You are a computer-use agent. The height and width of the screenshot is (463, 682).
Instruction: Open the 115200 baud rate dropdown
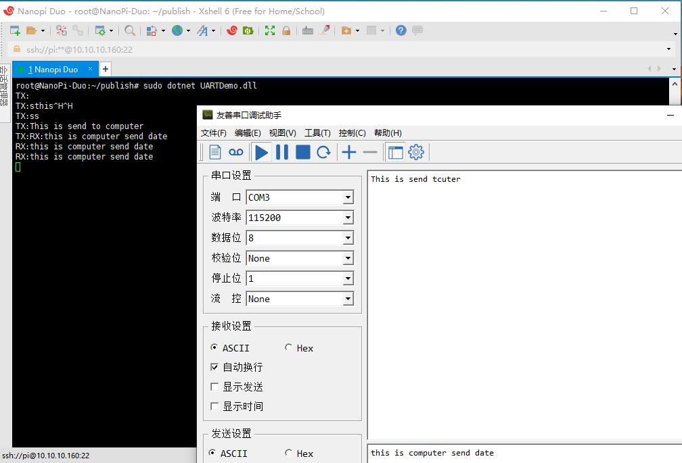(348, 218)
